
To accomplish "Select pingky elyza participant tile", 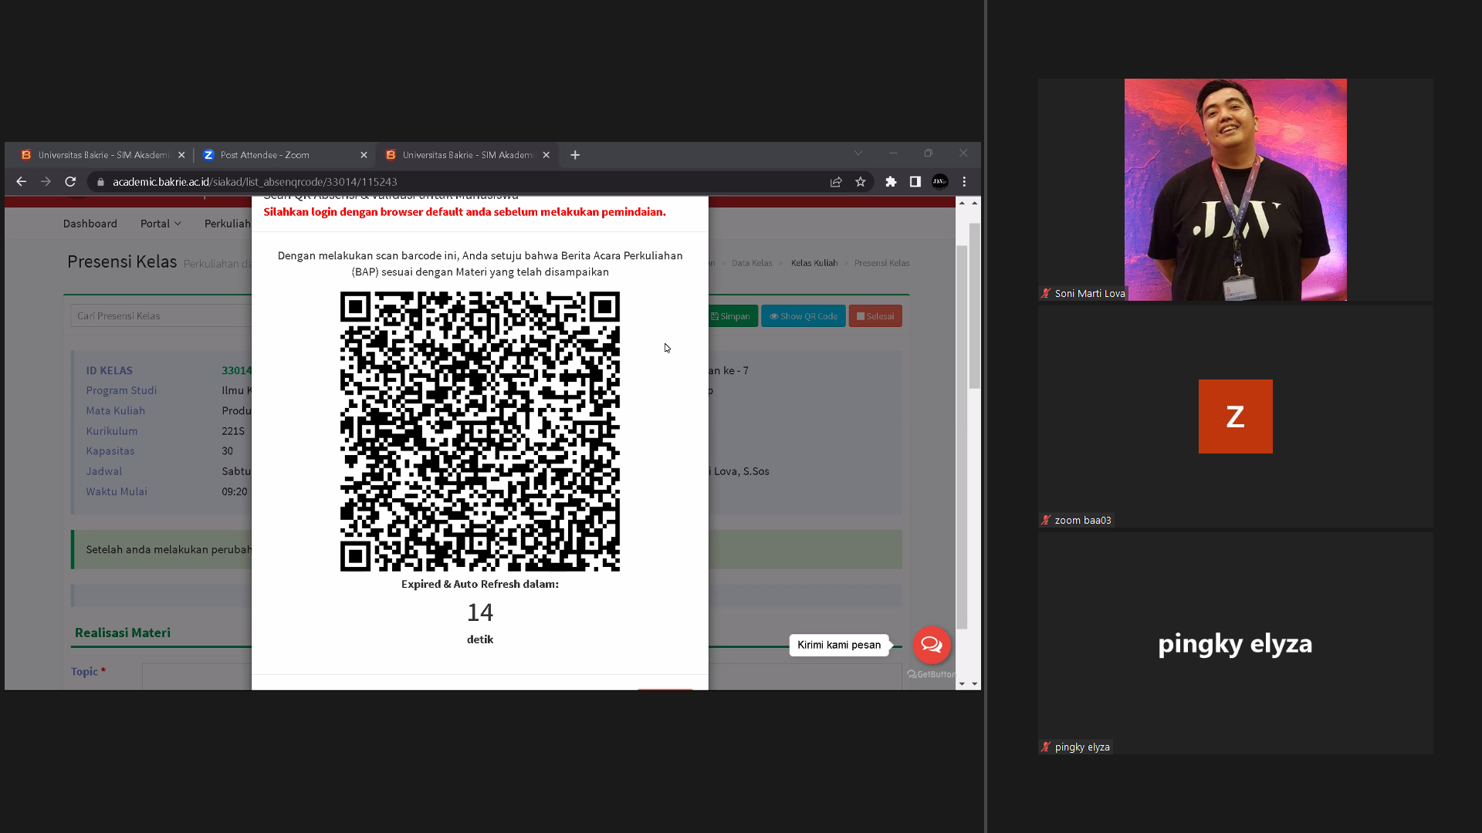I will click(x=1236, y=643).
